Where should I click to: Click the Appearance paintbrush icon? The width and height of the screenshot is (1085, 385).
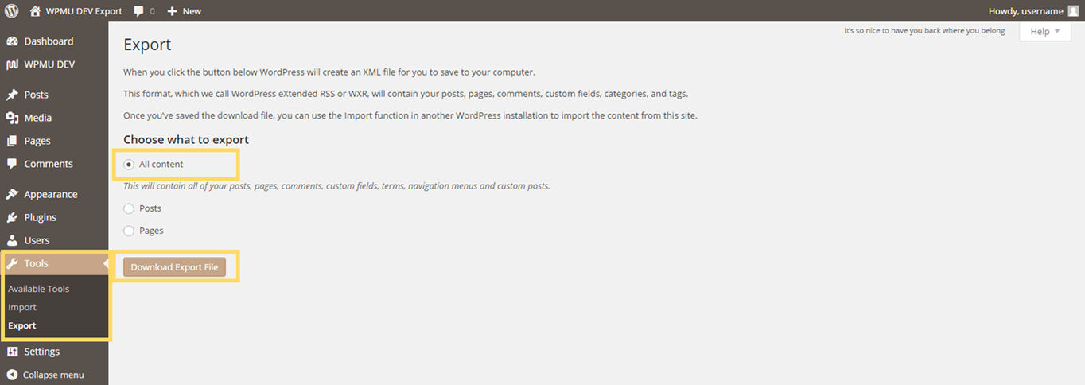click(x=12, y=194)
